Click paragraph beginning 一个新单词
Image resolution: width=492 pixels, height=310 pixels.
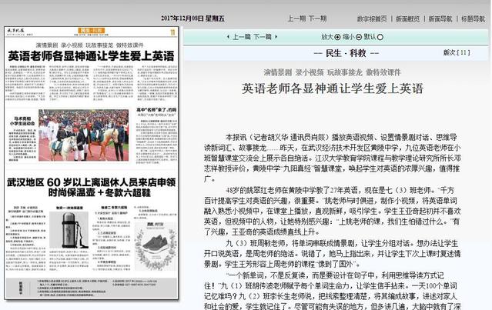333,291
